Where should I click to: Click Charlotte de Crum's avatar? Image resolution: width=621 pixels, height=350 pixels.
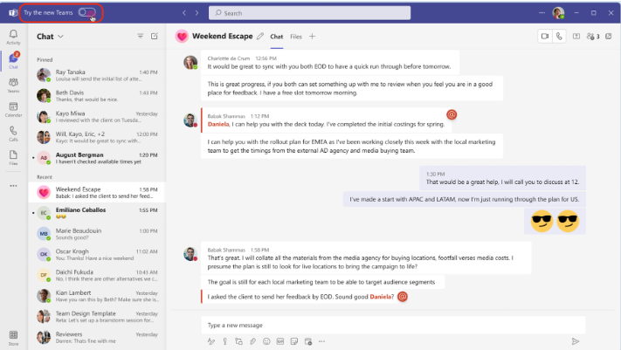pyautogui.click(x=190, y=62)
